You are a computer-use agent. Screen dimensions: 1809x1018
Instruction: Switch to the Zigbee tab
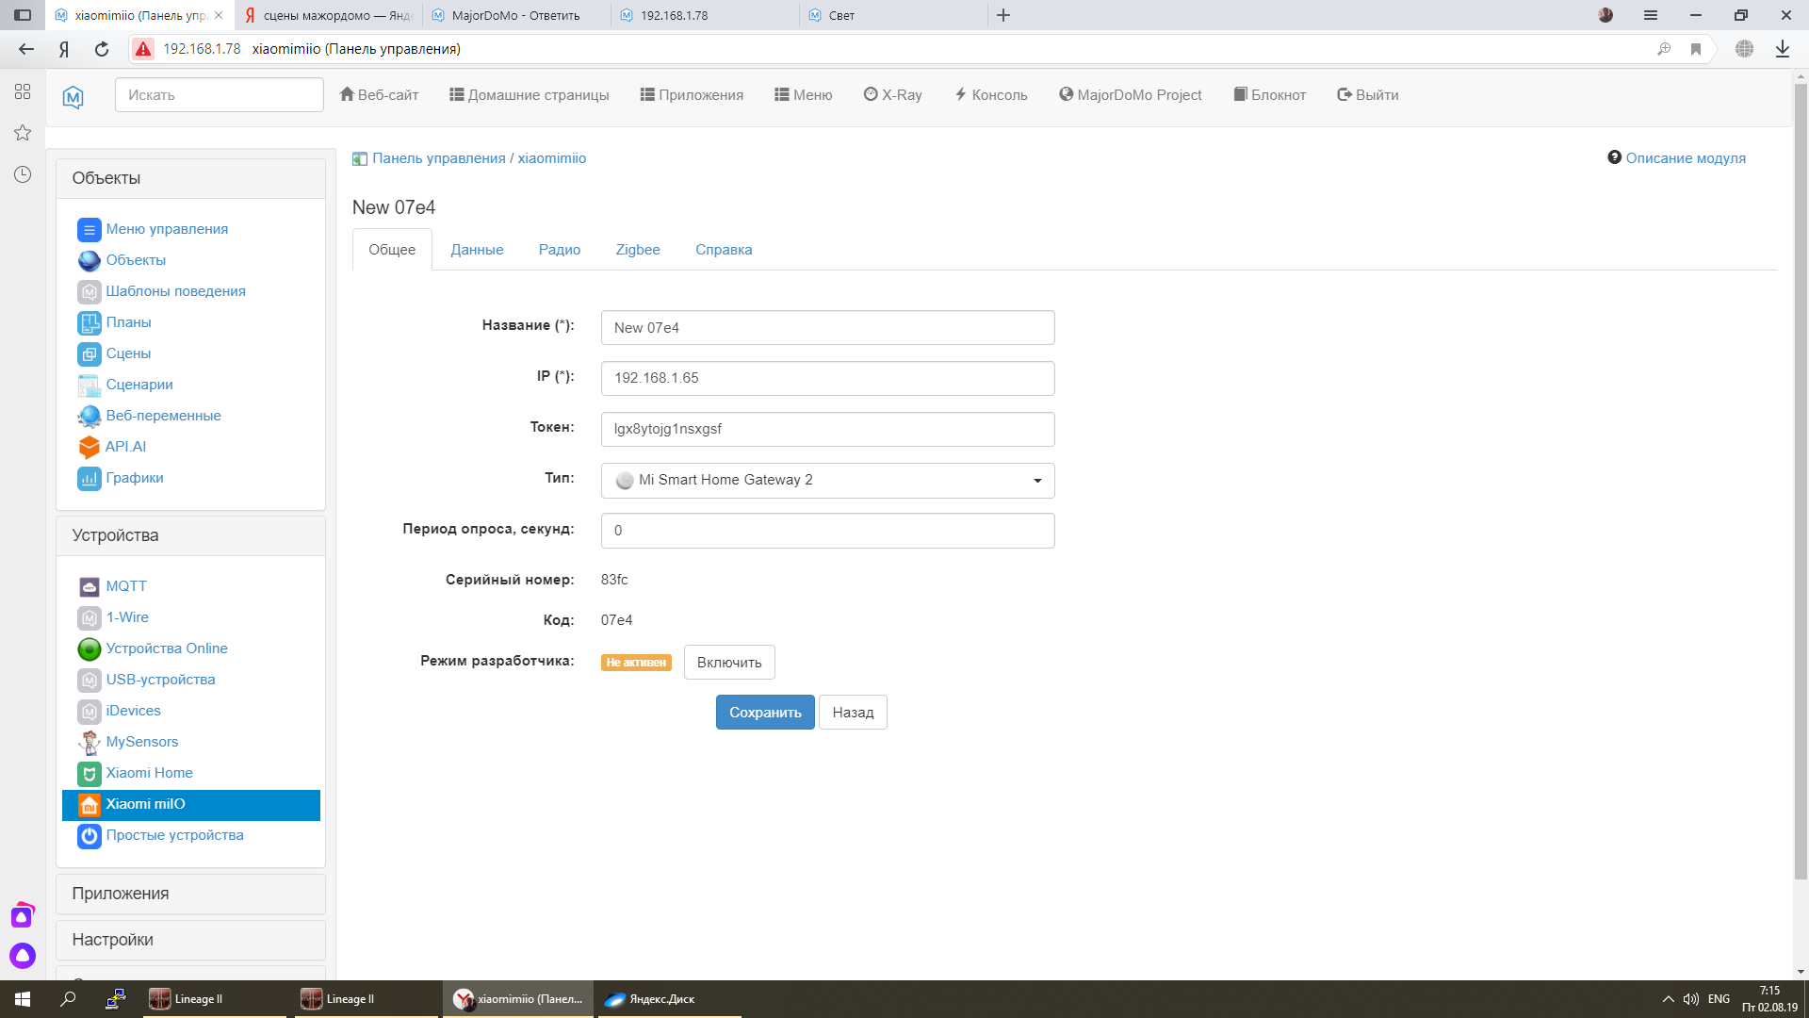pos(637,250)
